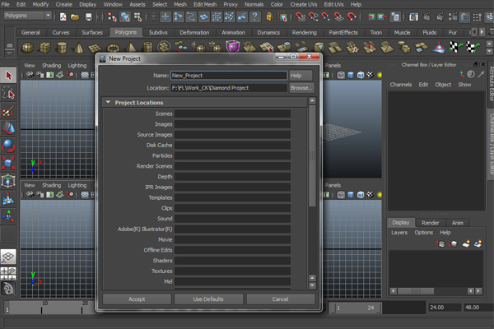Screen dimensions: 494x329
Task: Open Channels menu in Channel Box
Action: (x=401, y=85)
